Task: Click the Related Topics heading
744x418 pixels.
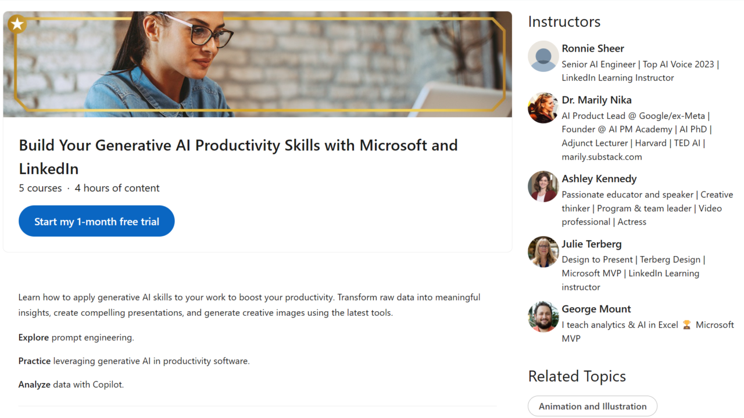Action: point(577,376)
